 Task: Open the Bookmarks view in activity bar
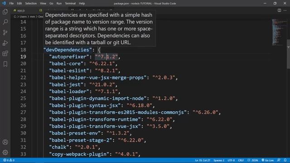pos(5,64)
